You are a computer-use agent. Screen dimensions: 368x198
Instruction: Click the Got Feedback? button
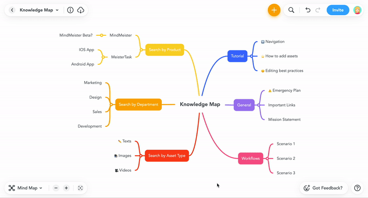(x=323, y=188)
